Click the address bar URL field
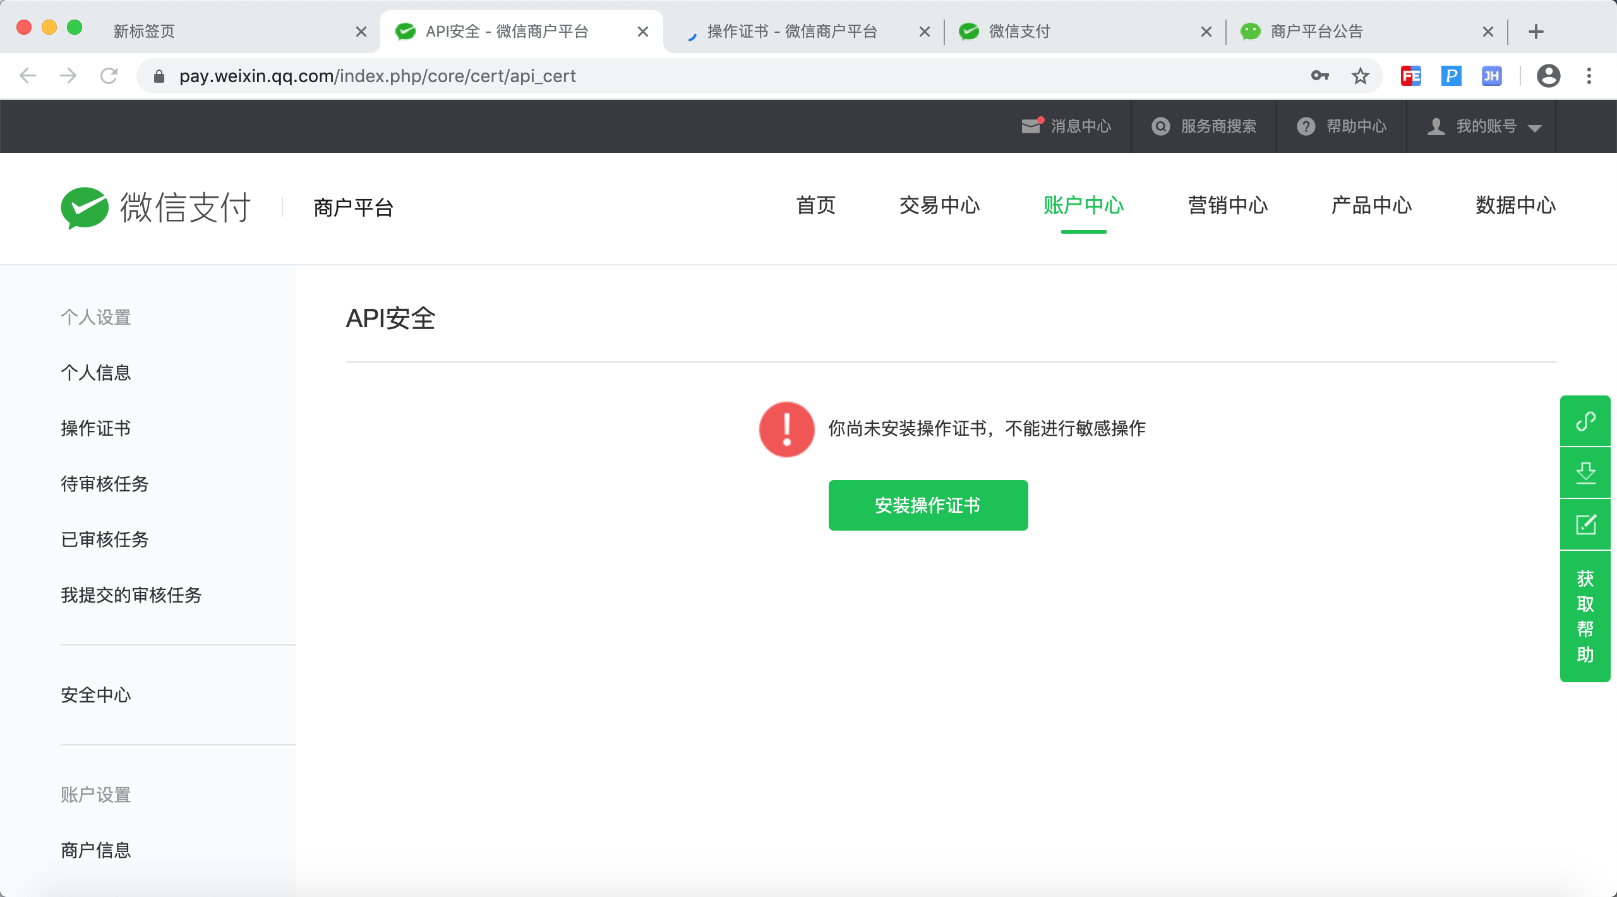 point(695,76)
